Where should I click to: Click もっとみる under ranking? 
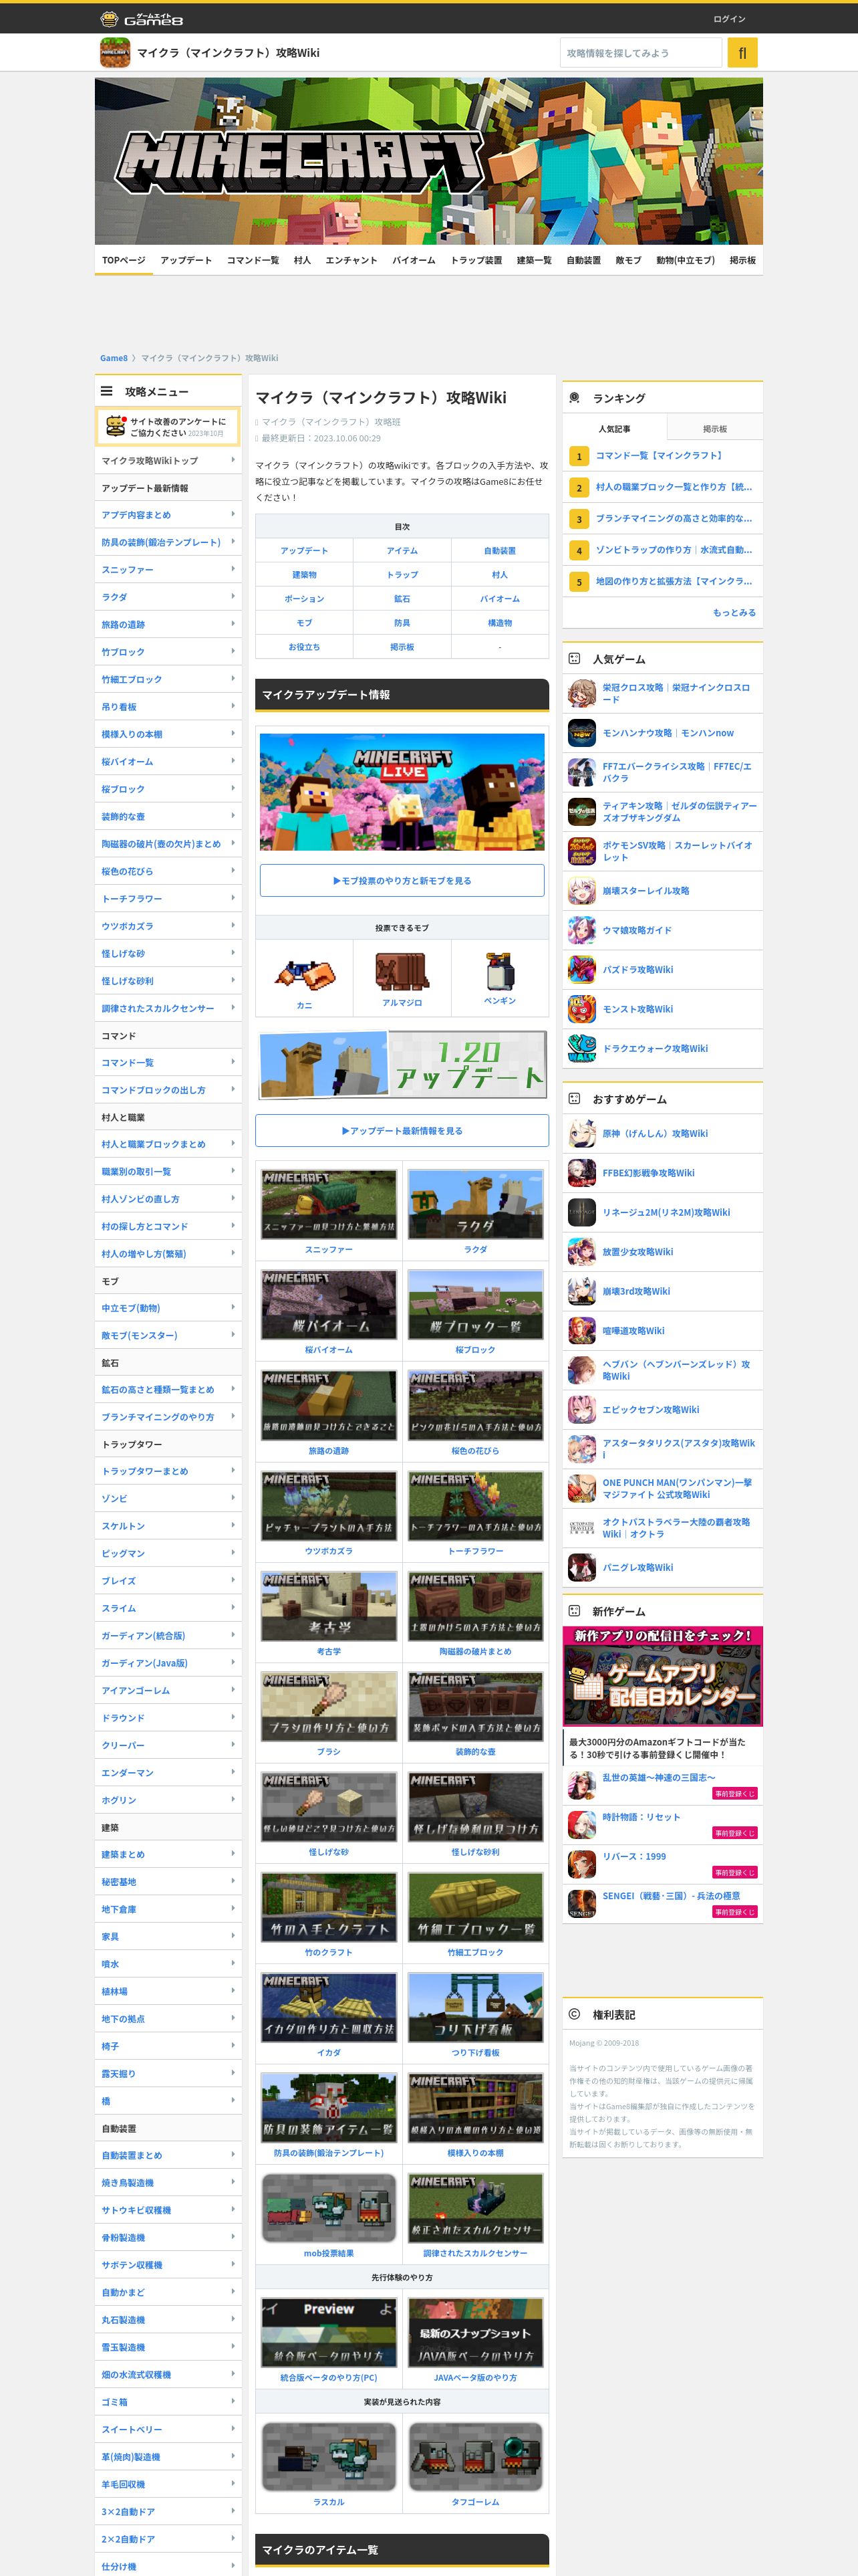coord(734,613)
